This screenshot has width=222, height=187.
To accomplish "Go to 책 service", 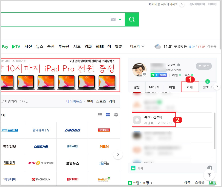I will pos(109,46).
